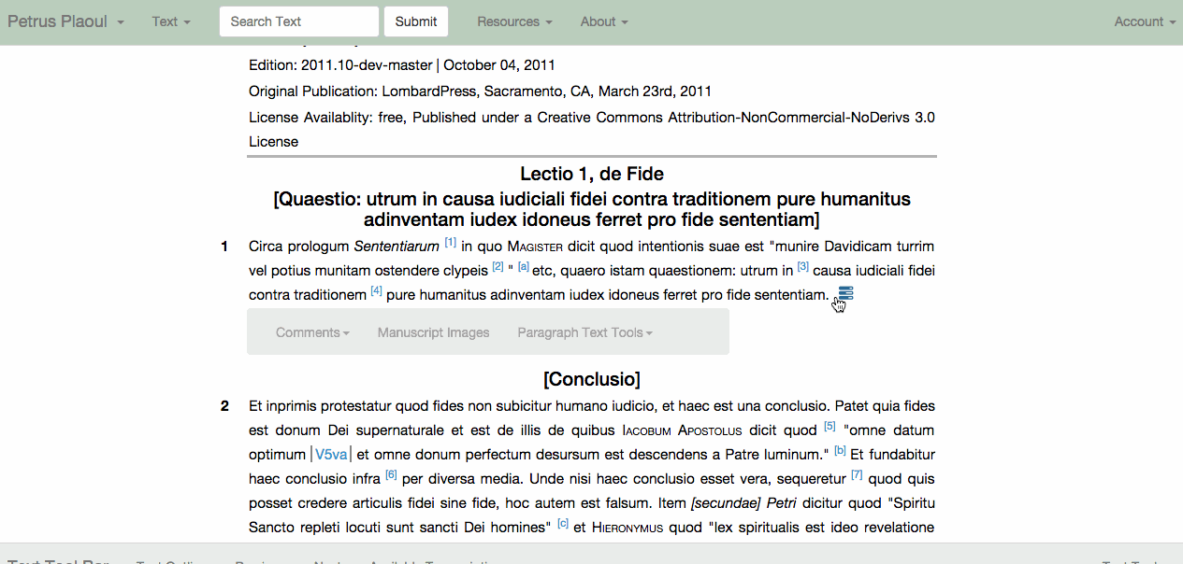Open footnote [c] after homines

(x=563, y=524)
